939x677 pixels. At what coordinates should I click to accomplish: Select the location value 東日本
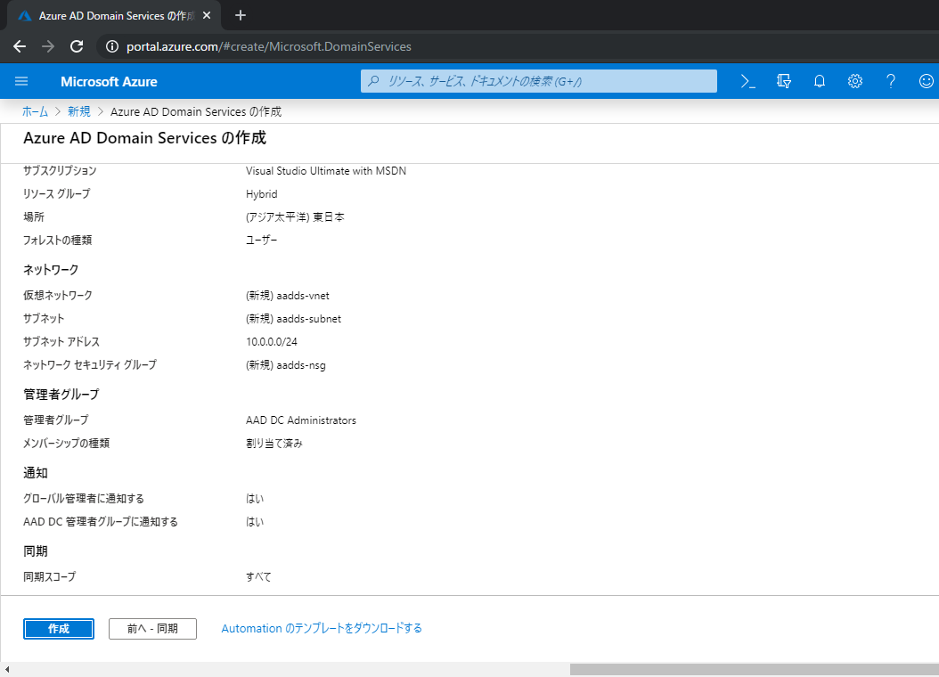tap(295, 217)
